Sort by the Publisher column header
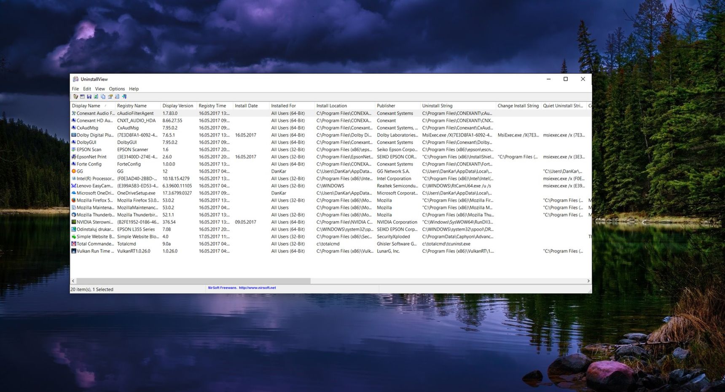The image size is (725, 392). (397, 106)
